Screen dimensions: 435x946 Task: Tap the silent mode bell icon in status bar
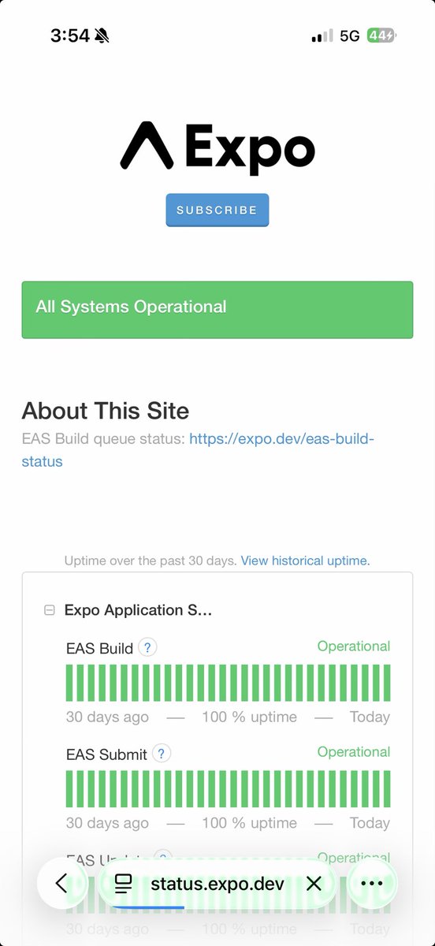102,35
